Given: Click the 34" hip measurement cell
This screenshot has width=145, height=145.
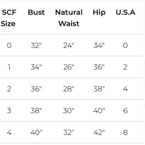Looking at the screenshot, I should click(x=99, y=45).
